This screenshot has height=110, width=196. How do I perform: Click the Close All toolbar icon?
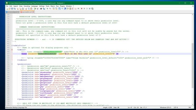click(20, 9)
